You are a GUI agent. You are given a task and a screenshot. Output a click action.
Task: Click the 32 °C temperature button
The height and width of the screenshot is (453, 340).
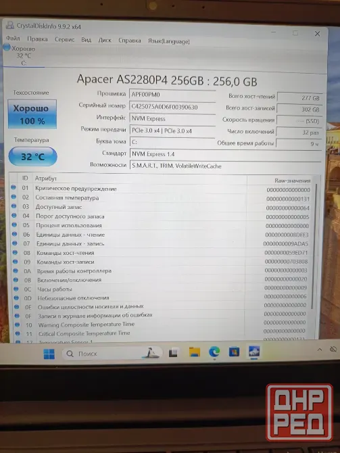32,157
